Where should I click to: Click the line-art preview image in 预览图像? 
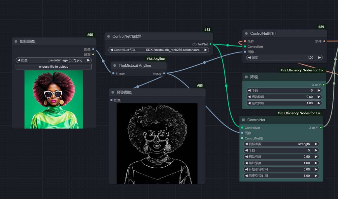pyautogui.click(x=157, y=144)
